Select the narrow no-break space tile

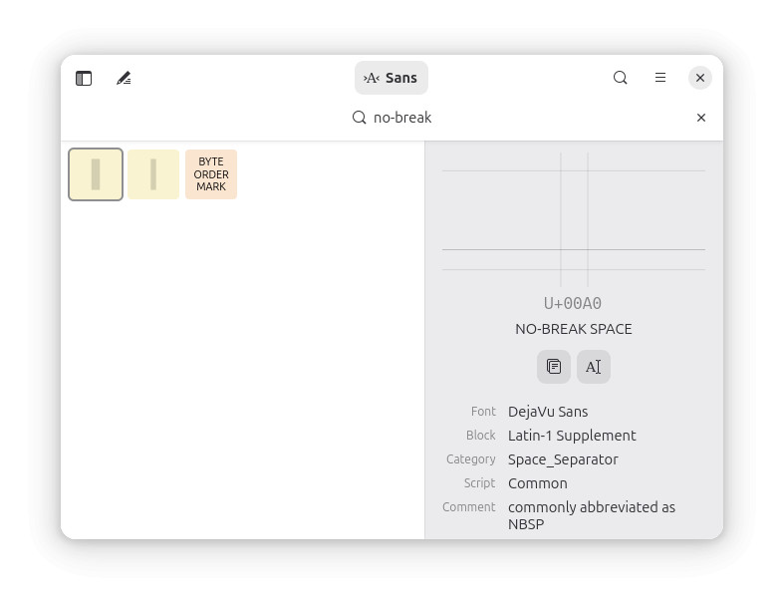click(x=153, y=174)
